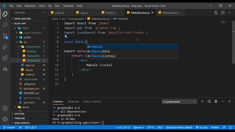Screen dimensions: 235x132
Task: Open notifications bell in status bar
Action: [230, 127]
